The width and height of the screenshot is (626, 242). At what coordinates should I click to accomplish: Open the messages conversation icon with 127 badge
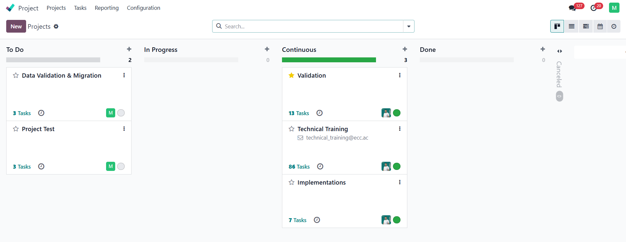(572, 8)
